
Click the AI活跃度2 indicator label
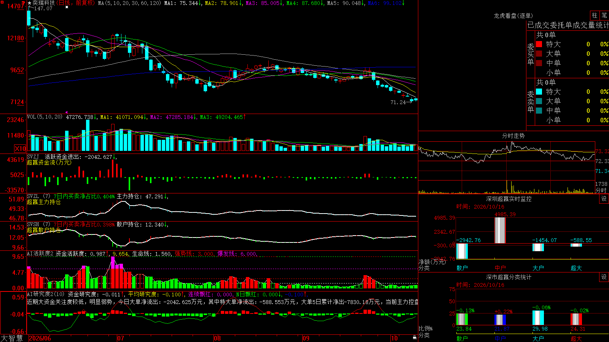[40, 254]
